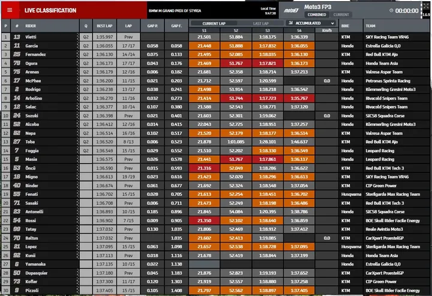This screenshot has width=432, height=296.
Task: Open the dotted options handle for Toba
Action: point(77,141)
